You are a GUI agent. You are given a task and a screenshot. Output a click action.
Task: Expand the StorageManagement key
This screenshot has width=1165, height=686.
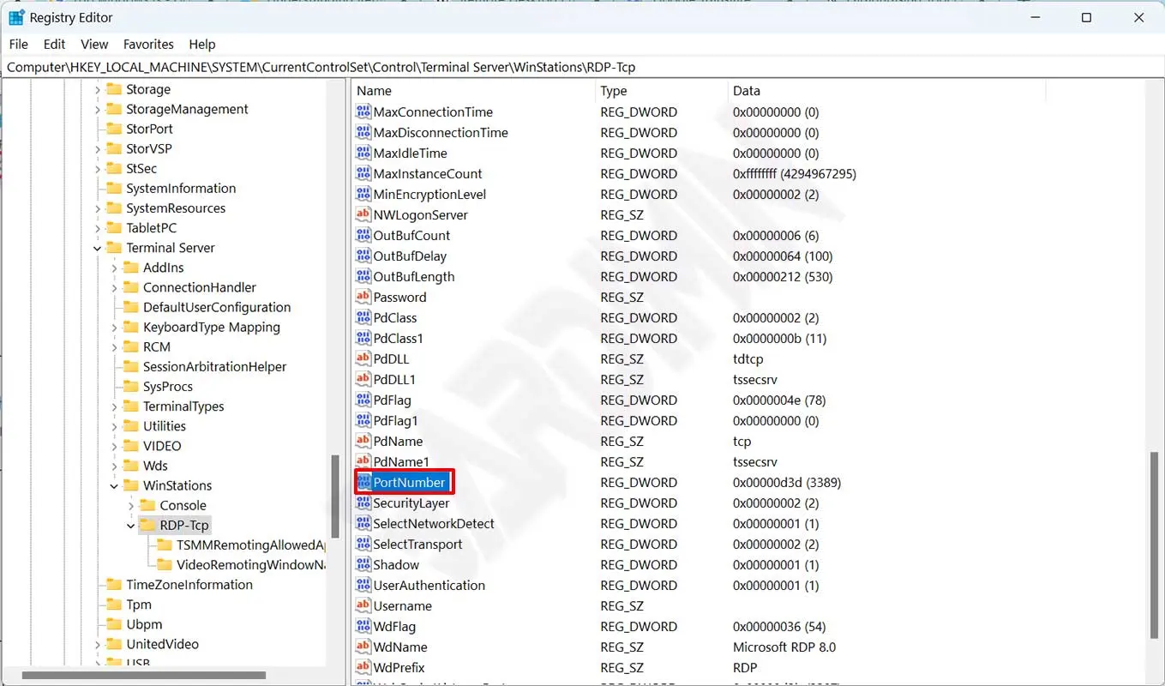pos(97,110)
